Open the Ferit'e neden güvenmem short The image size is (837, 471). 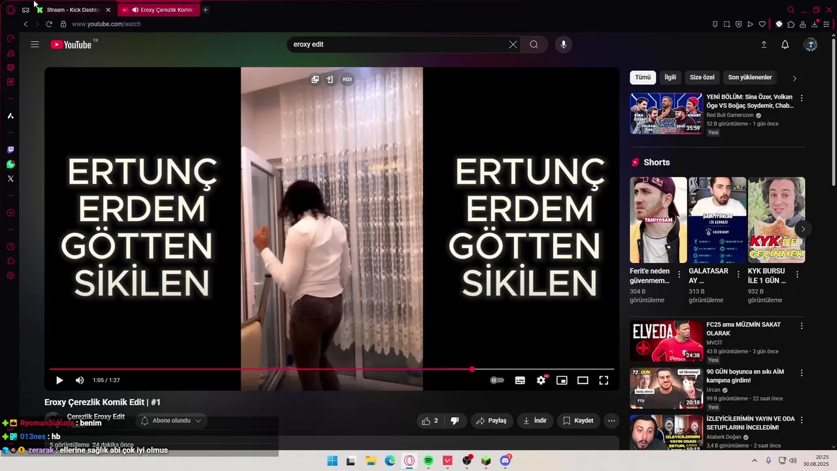[x=658, y=220]
